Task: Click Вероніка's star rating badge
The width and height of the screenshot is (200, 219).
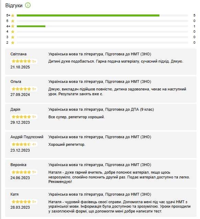Action: point(24,172)
